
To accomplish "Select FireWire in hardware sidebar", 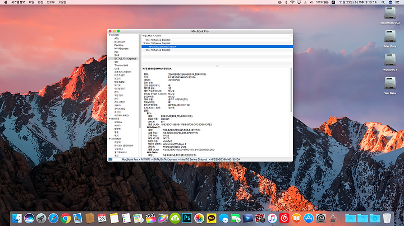I will [x=119, y=45].
